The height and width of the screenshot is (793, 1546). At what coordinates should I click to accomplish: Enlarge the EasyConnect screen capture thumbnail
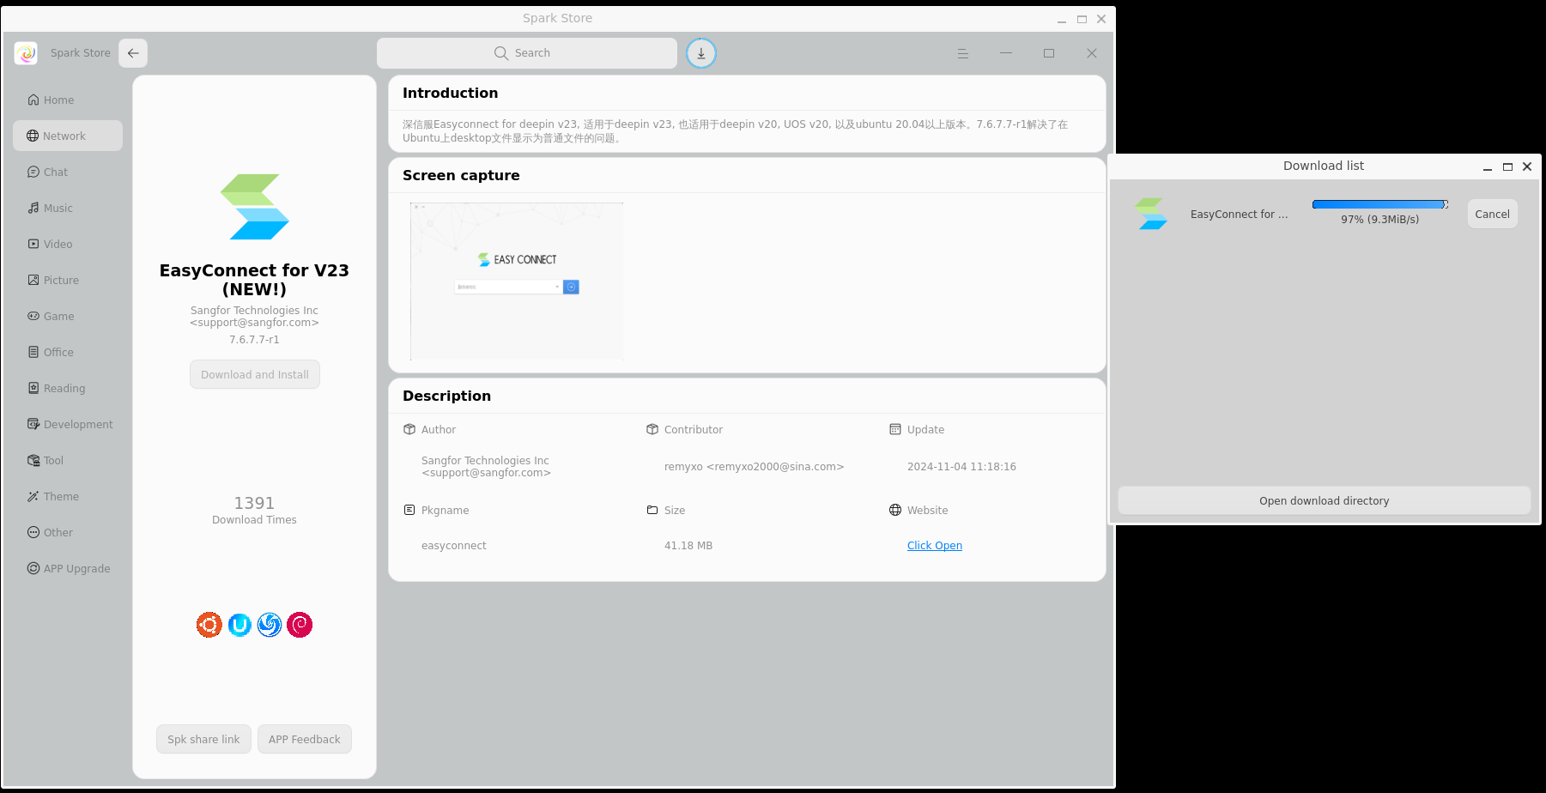[x=517, y=281]
